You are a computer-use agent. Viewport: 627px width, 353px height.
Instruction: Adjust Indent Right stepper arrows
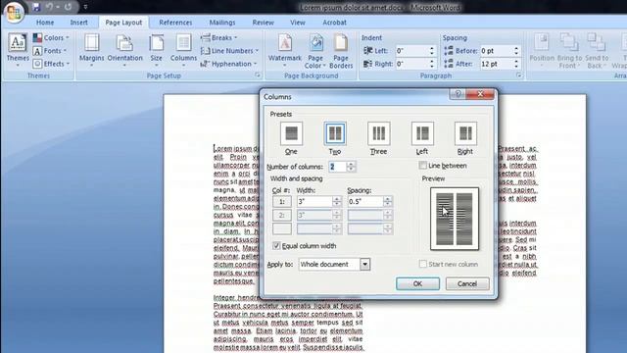431,64
